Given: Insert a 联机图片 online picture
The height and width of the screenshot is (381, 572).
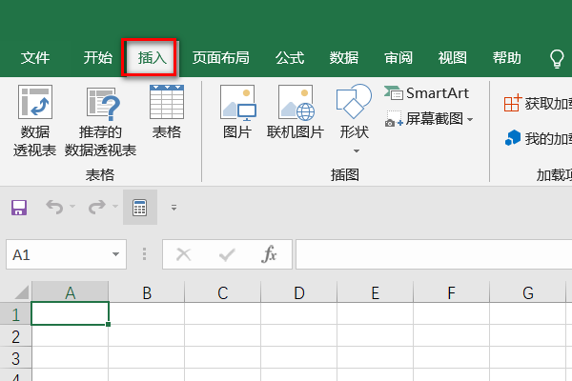Looking at the screenshot, I should [x=296, y=112].
